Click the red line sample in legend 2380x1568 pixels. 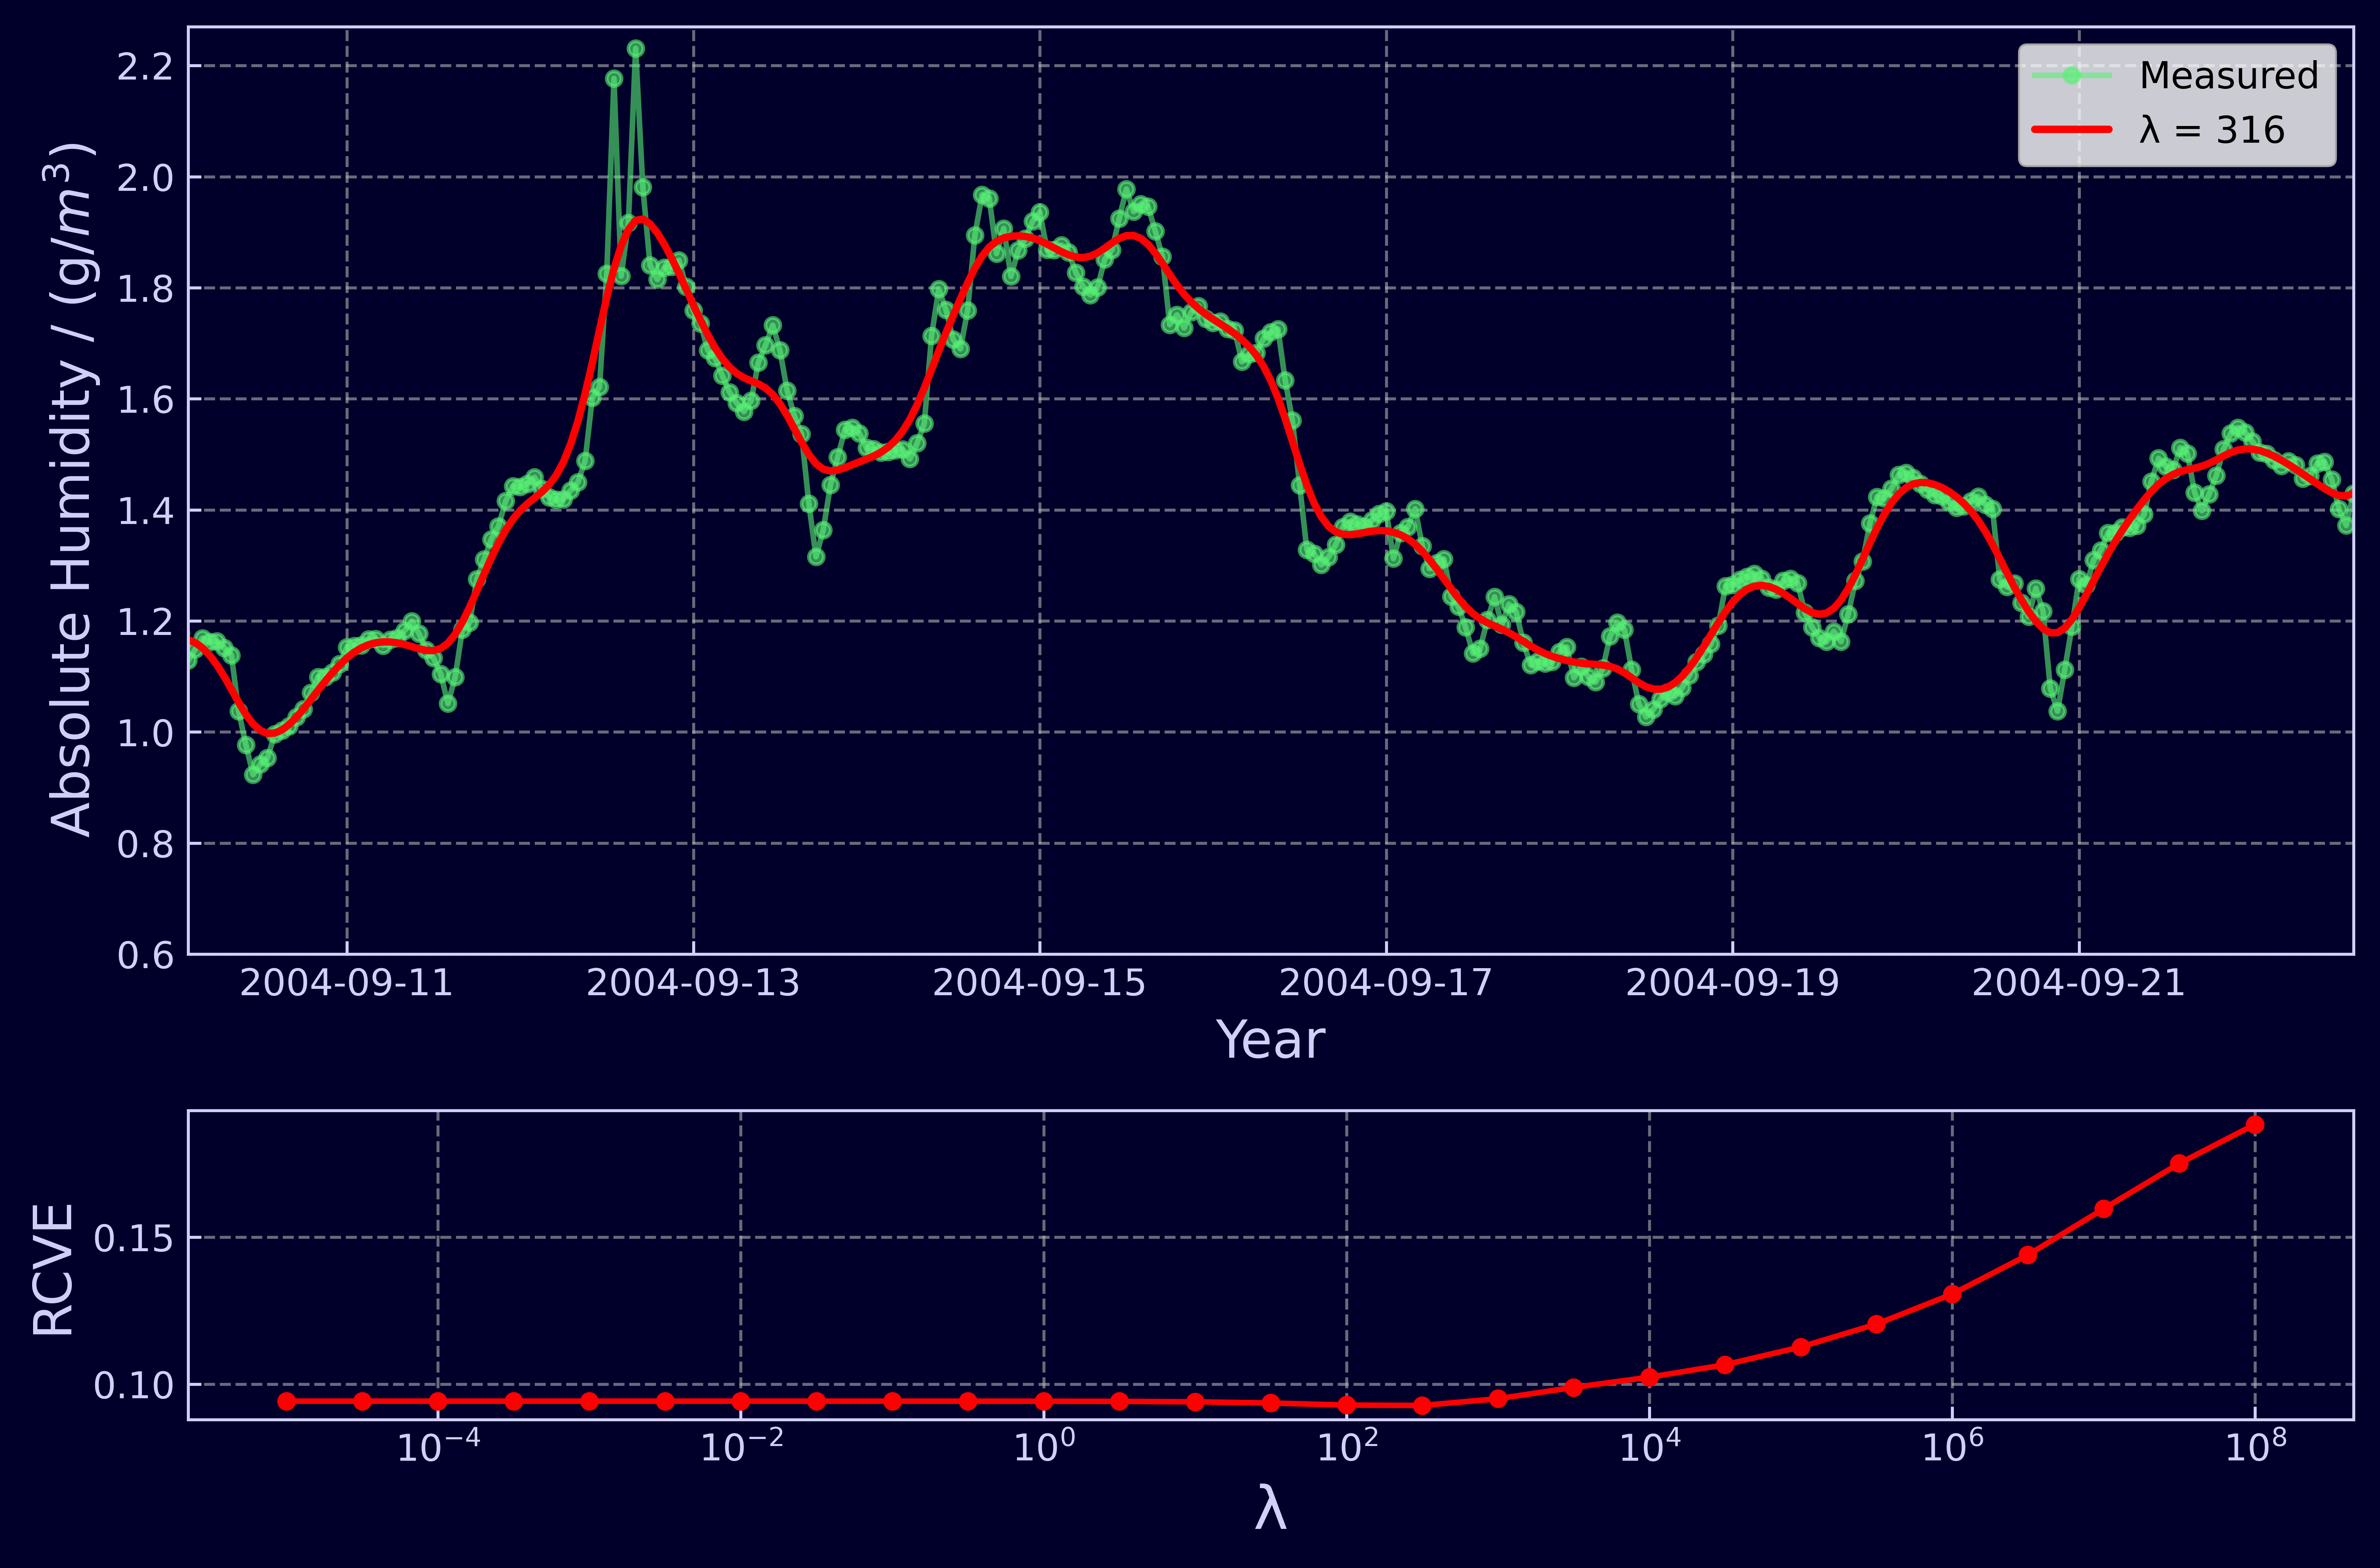click(x=2072, y=130)
